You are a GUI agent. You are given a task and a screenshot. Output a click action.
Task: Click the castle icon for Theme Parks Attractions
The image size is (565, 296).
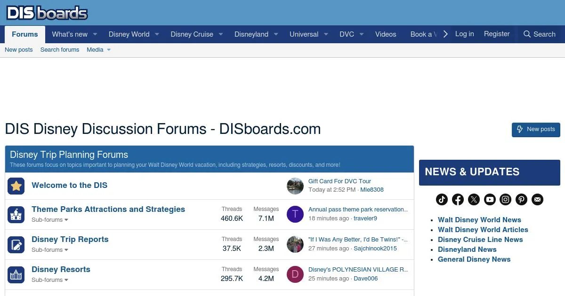pyautogui.click(x=16, y=215)
